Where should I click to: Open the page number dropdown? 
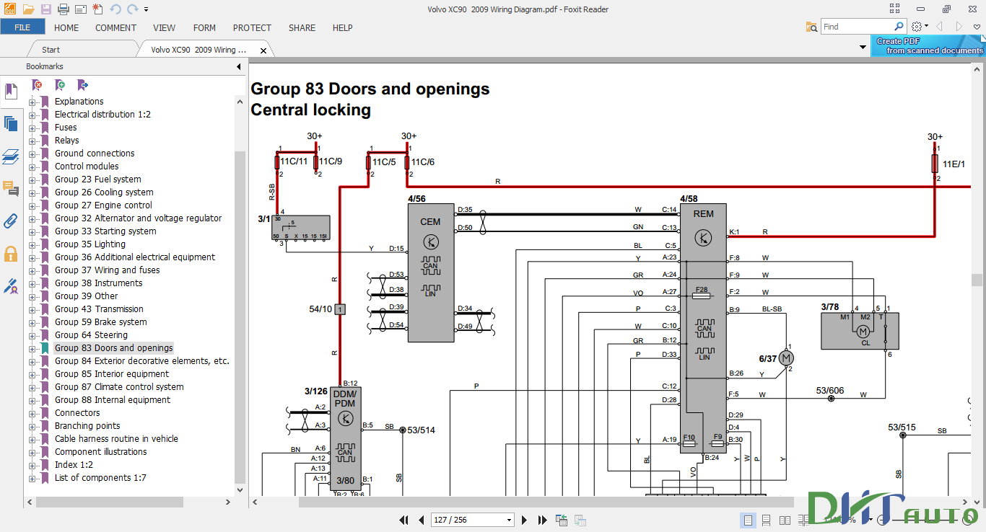(x=510, y=520)
